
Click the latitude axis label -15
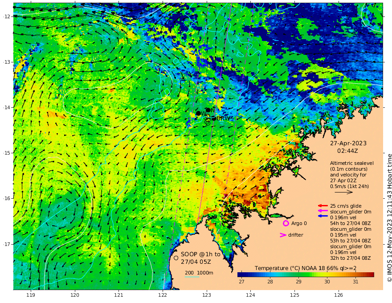tap(7, 153)
